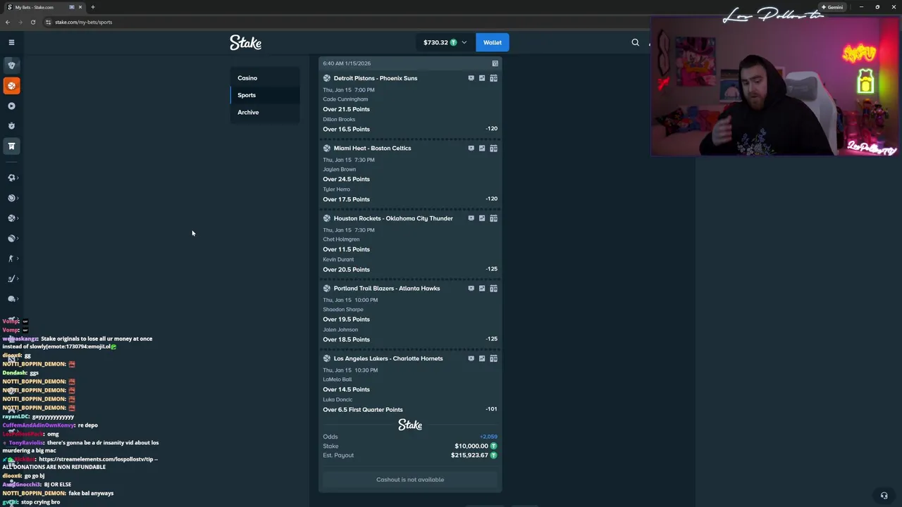This screenshot has height=507, width=902.
Task: Open live stream icon for Portland Trail Blazers match
Action: coord(471,288)
